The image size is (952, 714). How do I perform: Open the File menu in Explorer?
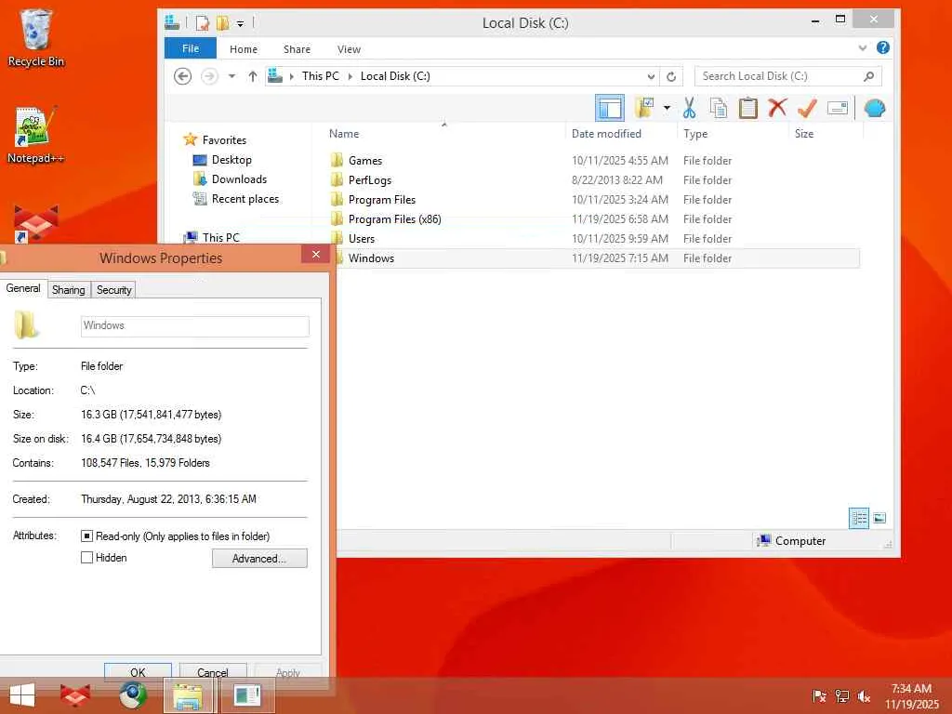(190, 48)
